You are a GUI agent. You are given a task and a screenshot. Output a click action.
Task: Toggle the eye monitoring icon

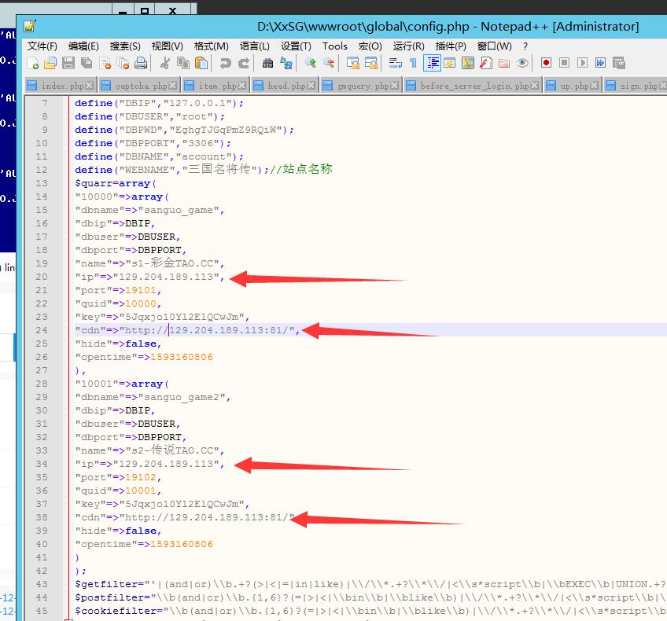[x=522, y=64]
